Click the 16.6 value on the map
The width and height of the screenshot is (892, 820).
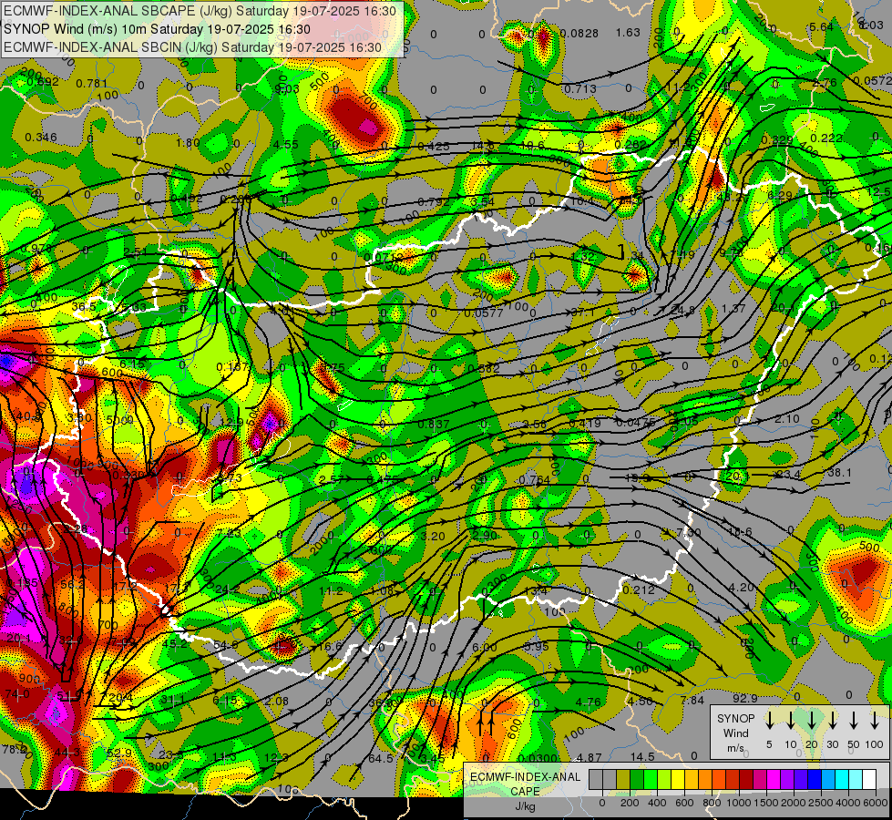pos(331,646)
